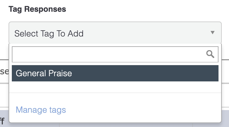Click the magnifying glass search icon
229x127 pixels.
[x=210, y=54]
